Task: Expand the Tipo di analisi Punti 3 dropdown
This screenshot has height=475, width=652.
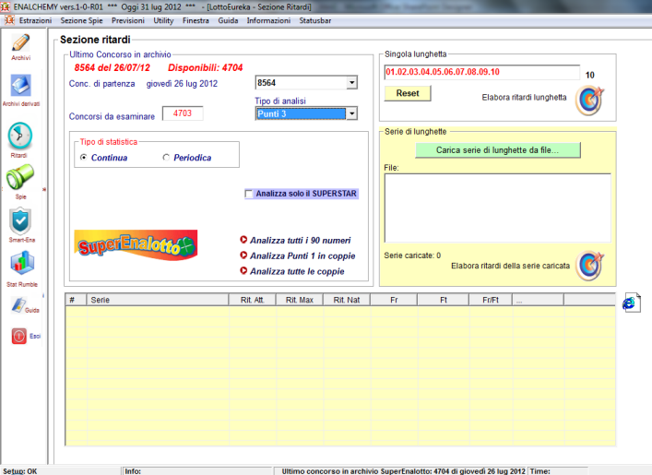Action: tap(351, 113)
